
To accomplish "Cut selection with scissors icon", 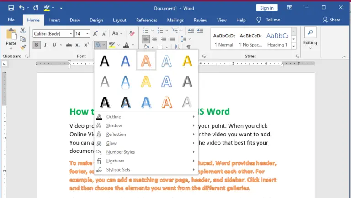I will (22, 31).
